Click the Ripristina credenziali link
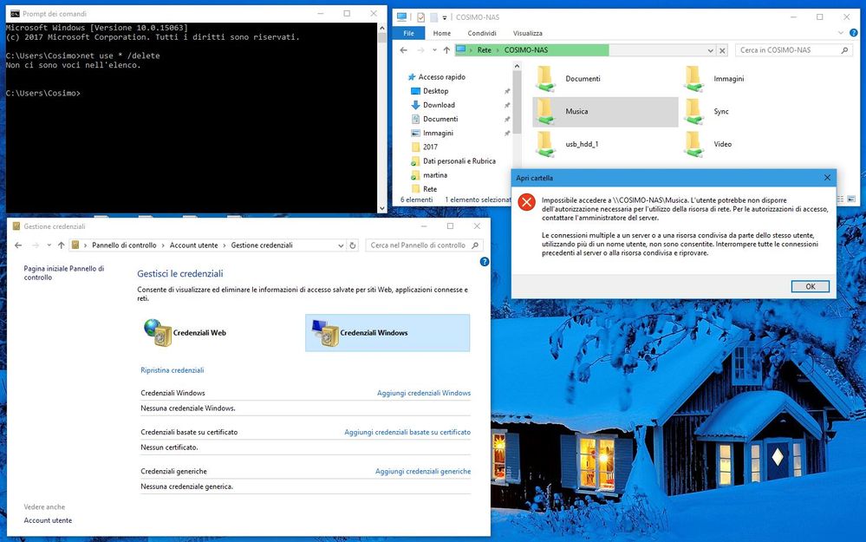Screen dimensions: 866x542 [x=172, y=370]
